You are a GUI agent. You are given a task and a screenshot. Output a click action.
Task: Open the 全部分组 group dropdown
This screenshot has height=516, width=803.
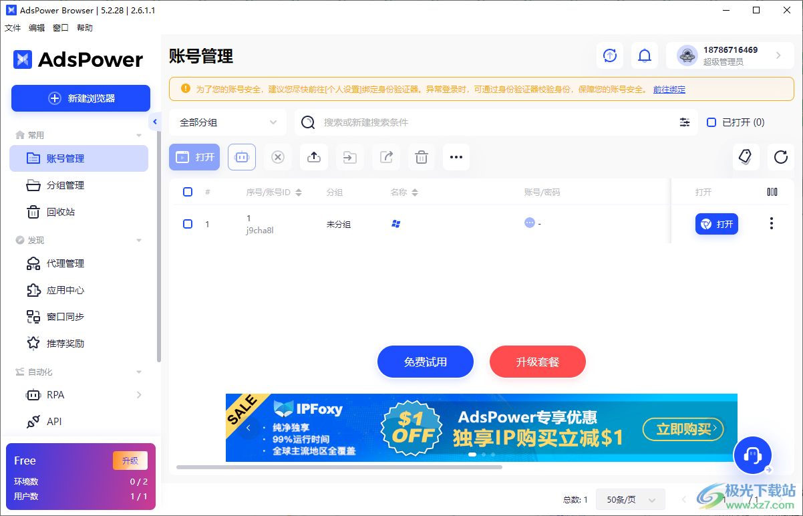pos(228,122)
